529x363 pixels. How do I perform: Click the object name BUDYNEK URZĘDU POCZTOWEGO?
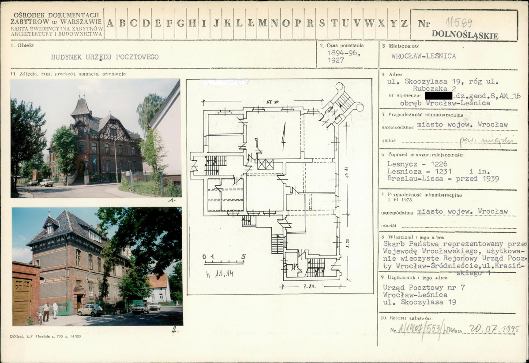[105, 57]
